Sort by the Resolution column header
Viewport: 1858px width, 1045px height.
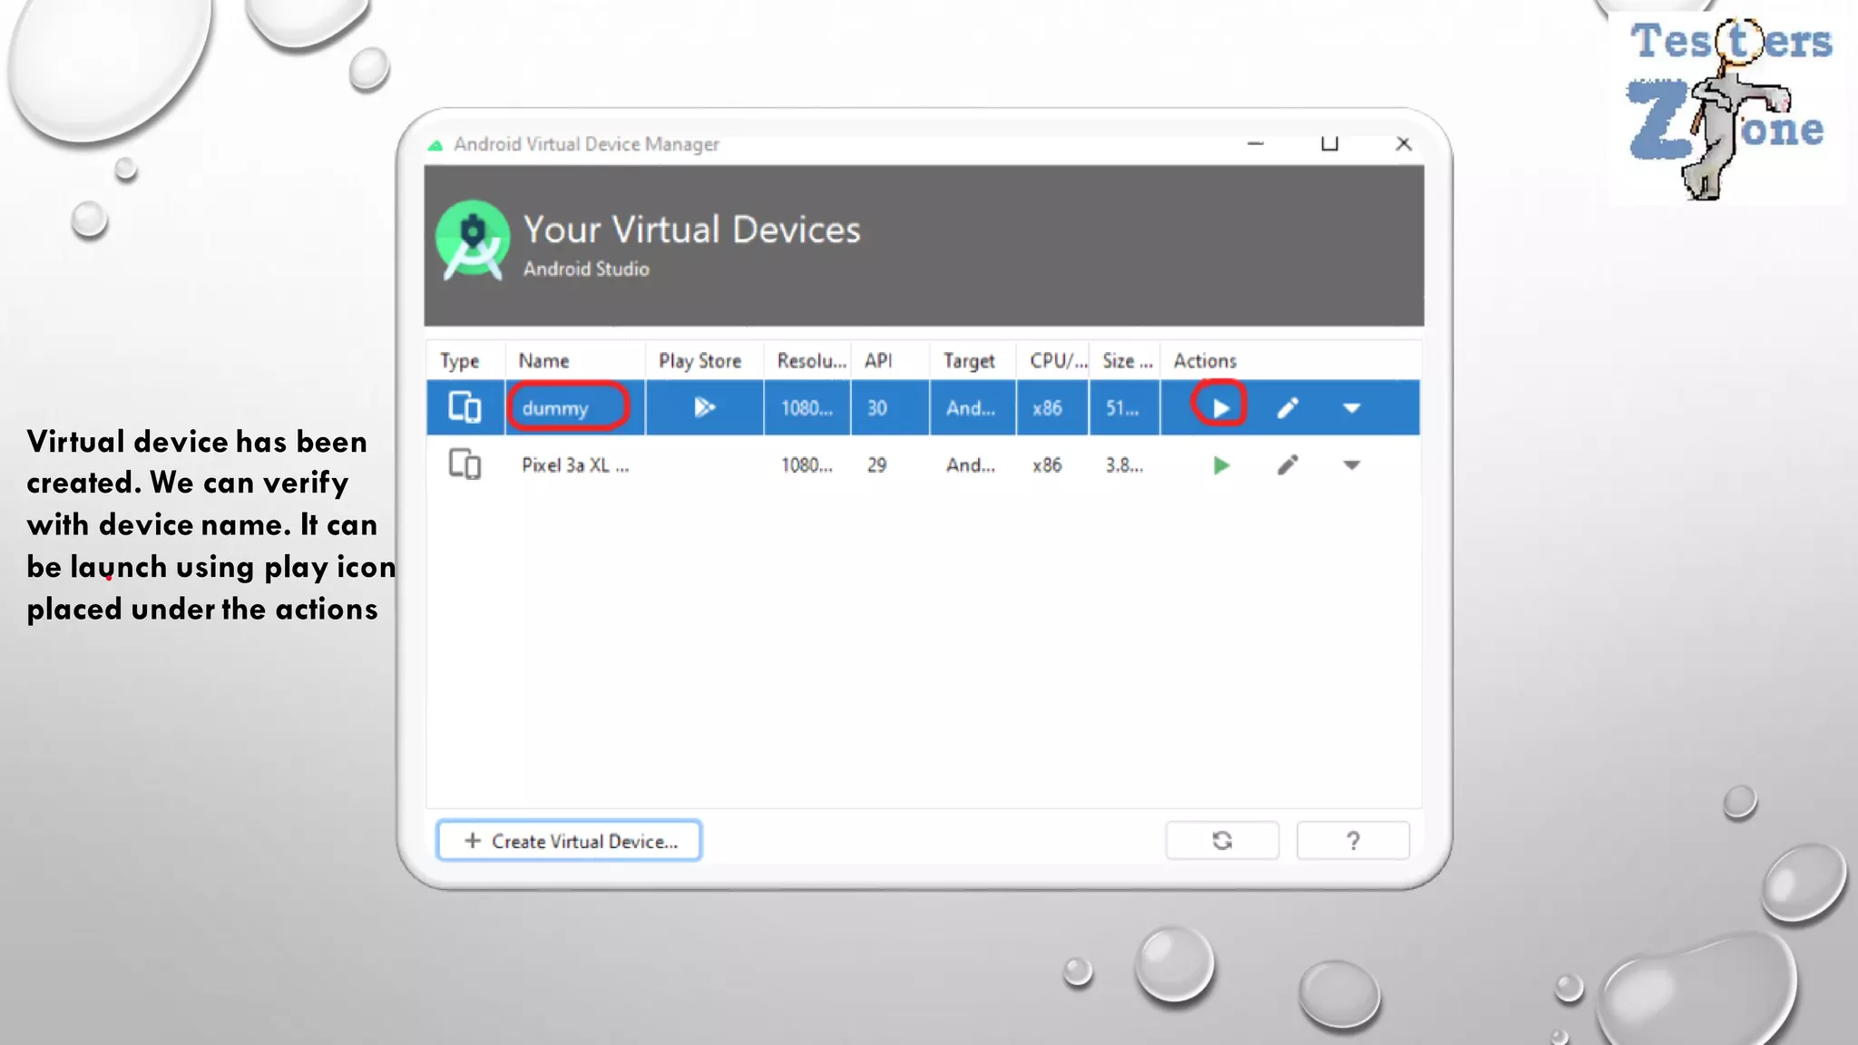pyautogui.click(x=811, y=361)
